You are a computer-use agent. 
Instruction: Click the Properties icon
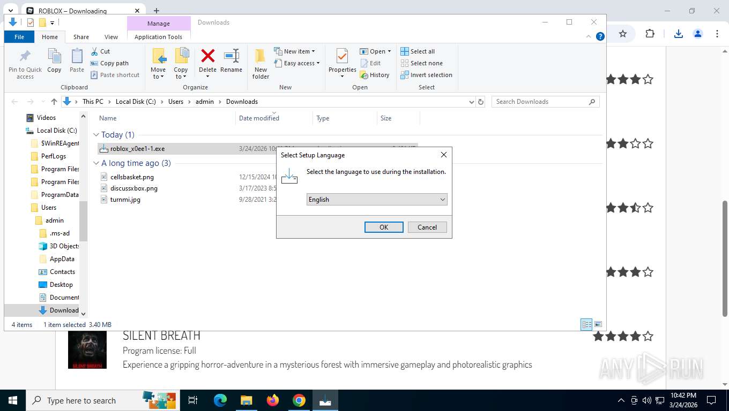tap(343, 56)
